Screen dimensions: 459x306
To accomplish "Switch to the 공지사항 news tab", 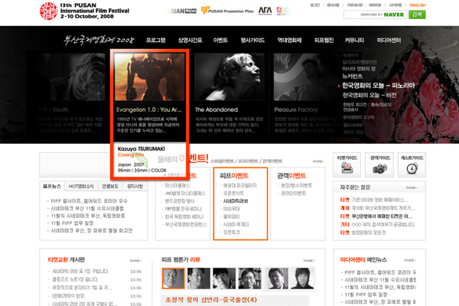I will coord(135,186).
